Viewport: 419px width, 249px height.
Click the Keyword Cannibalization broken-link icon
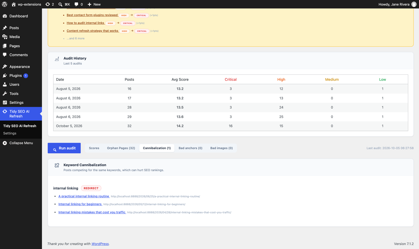click(57, 165)
